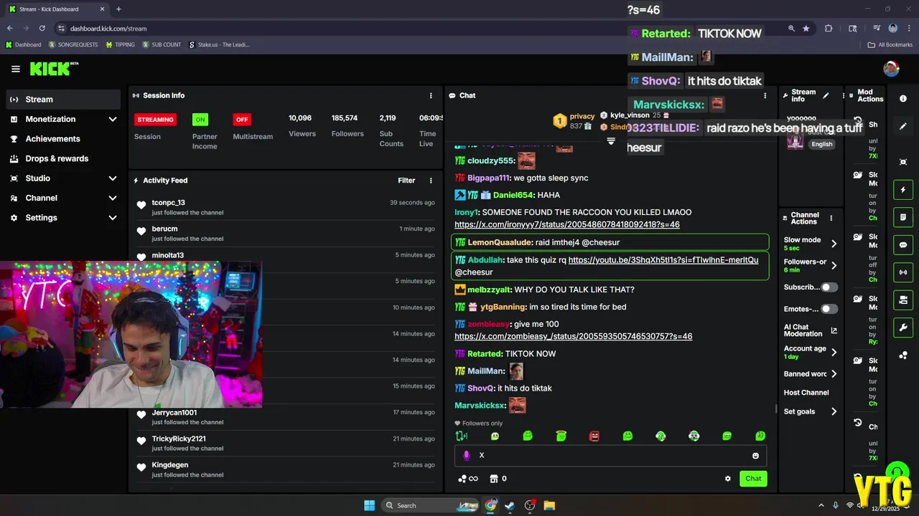Click the chat bubble sidebar icon
Image resolution: width=919 pixels, height=516 pixels.
point(903,245)
